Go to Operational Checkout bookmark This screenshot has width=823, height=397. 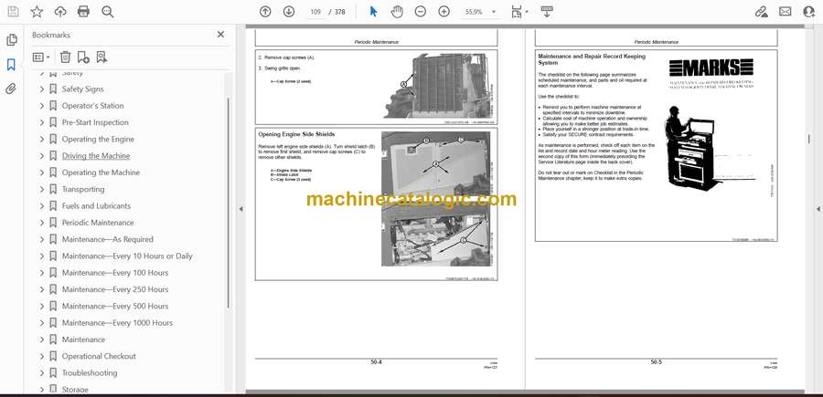pos(99,356)
